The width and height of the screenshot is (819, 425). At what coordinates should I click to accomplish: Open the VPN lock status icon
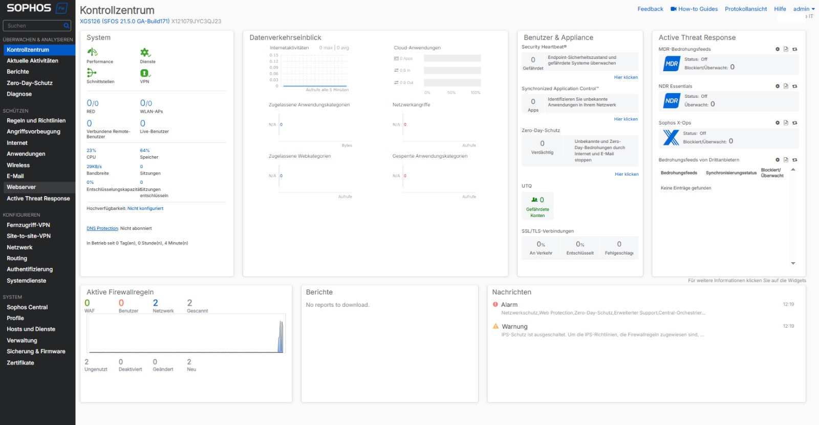tap(145, 73)
